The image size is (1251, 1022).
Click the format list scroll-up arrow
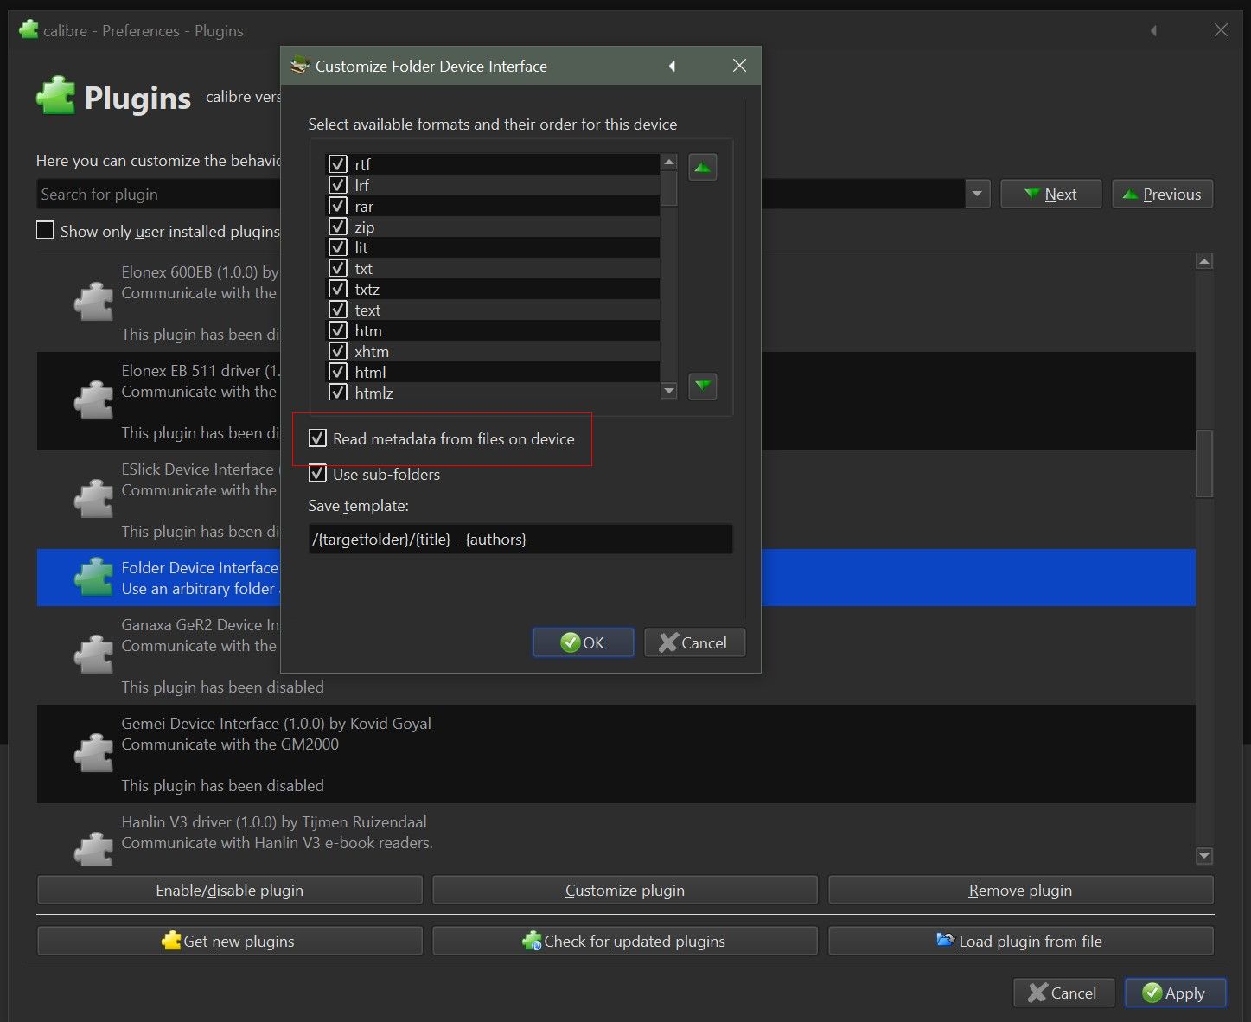point(668,162)
